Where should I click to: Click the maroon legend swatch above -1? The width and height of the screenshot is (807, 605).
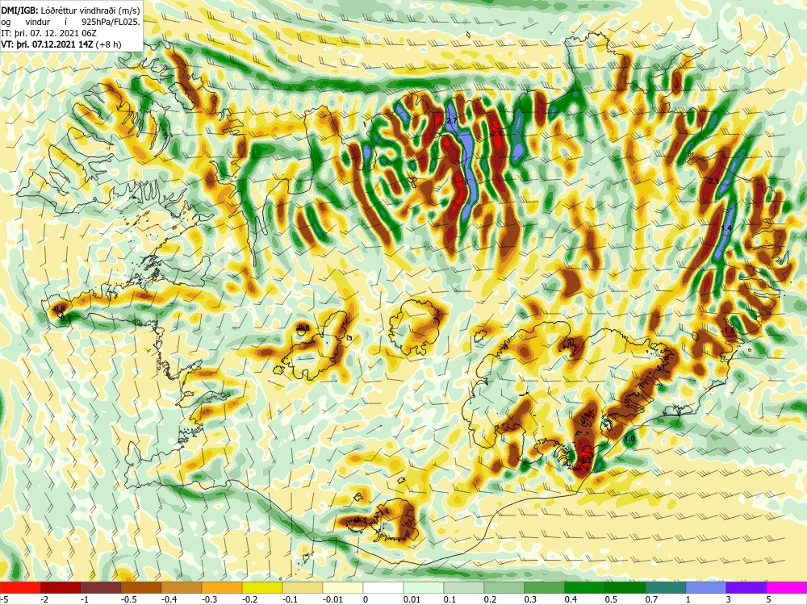click(x=101, y=587)
